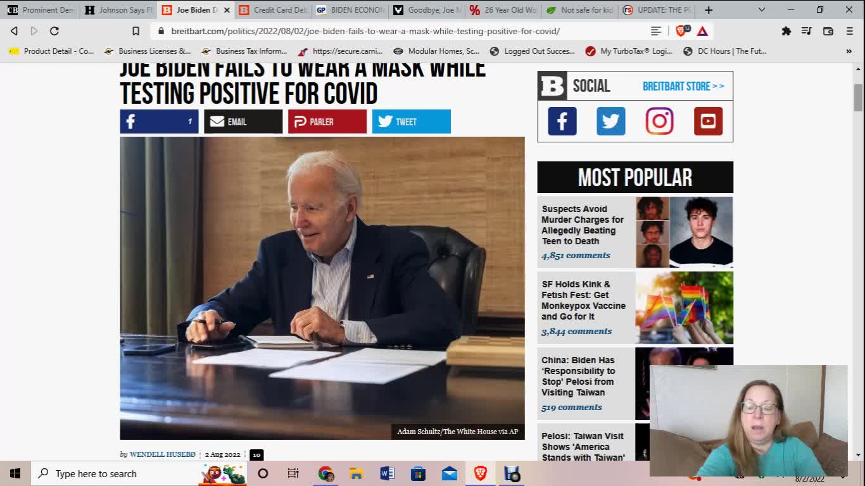
Task: Open Task View on the taskbar
Action: point(293,473)
